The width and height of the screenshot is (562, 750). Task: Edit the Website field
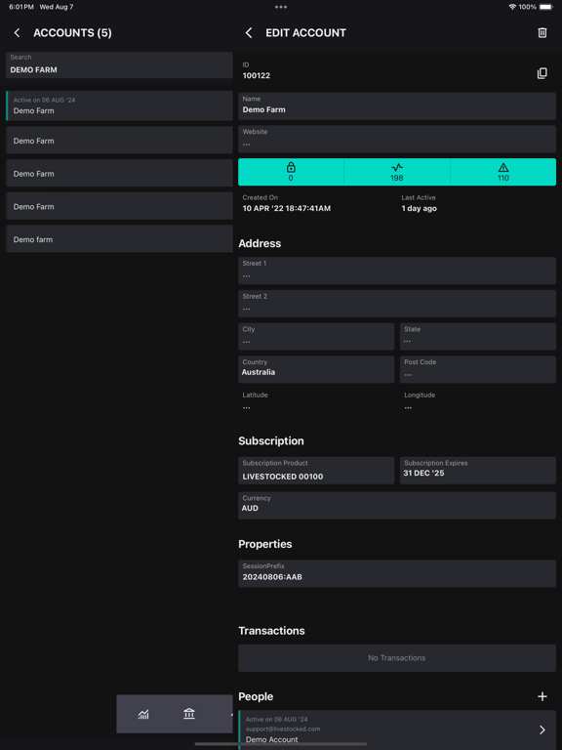[397, 140]
